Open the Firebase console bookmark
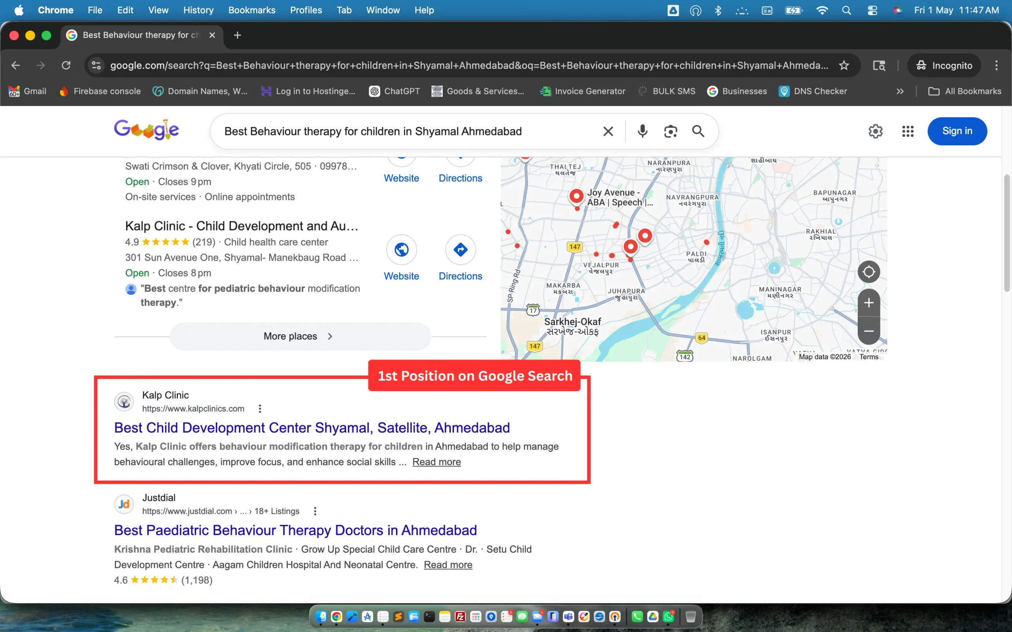Screen dimensions: 1012x632 click(100, 91)
